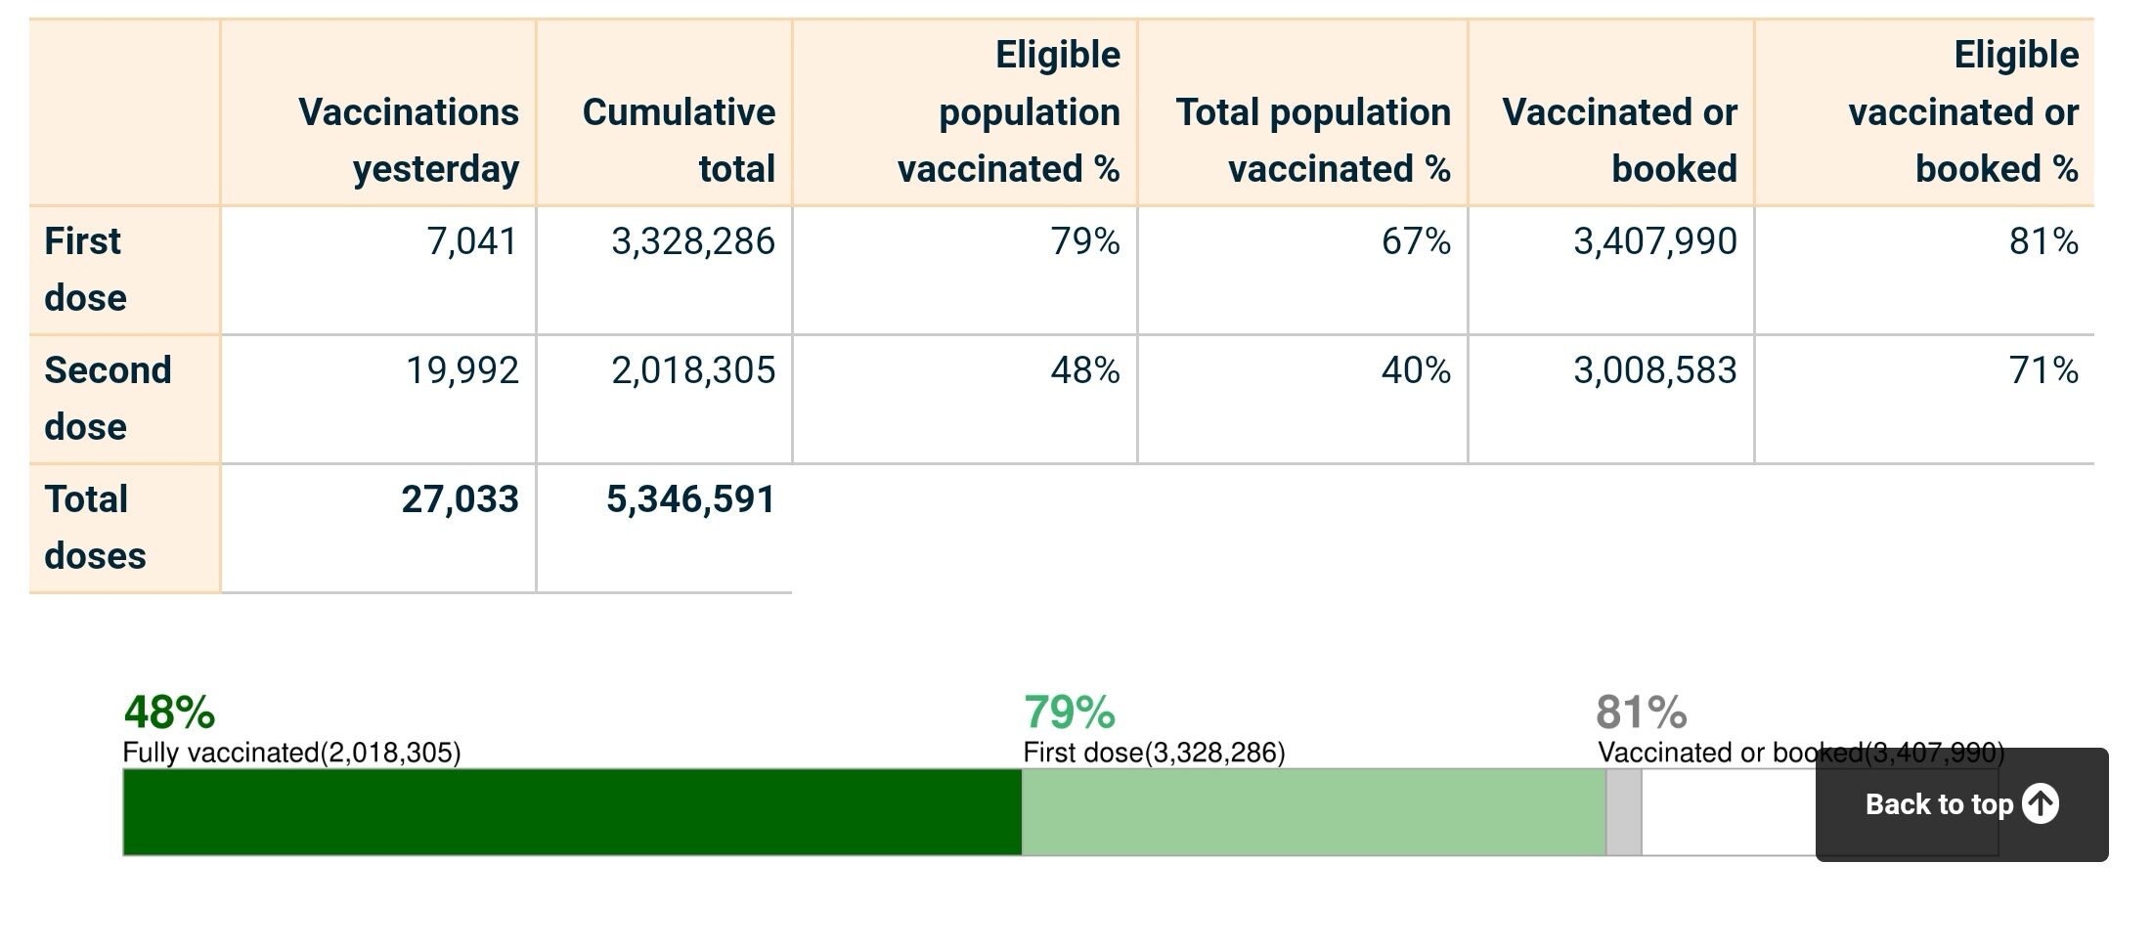Click the grey 81% chart label

pyautogui.click(x=1641, y=712)
